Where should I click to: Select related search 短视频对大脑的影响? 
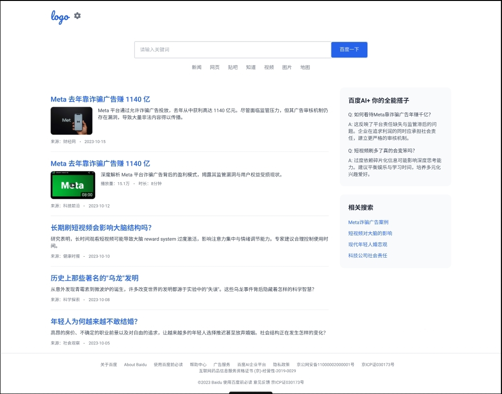pos(370,234)
